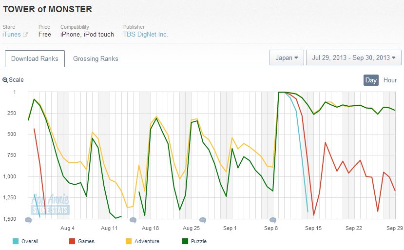Click the TOWER of MONSTER title

click(x=47, y=9)
